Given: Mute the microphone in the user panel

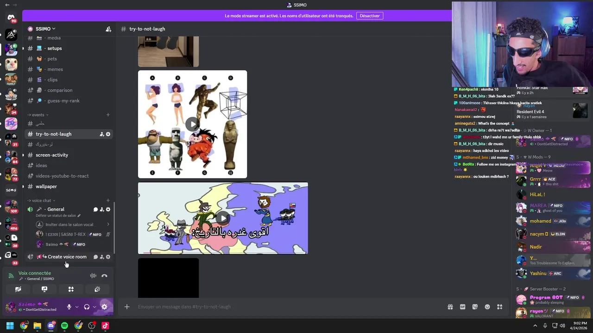Looking at the screenshot, I should [69, 307].
